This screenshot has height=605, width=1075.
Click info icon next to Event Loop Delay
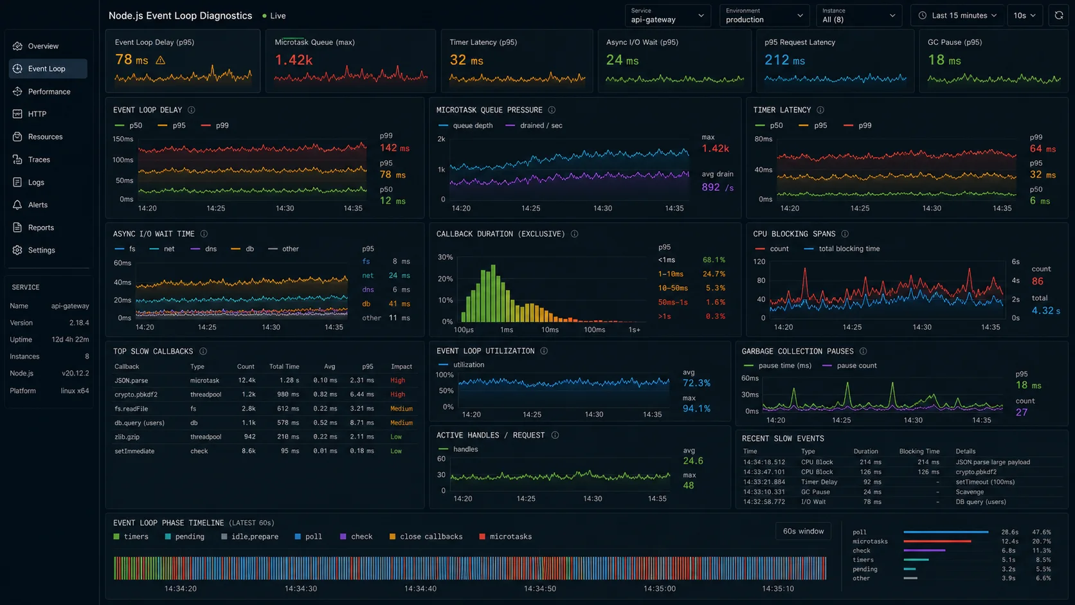tap(191, 110)
